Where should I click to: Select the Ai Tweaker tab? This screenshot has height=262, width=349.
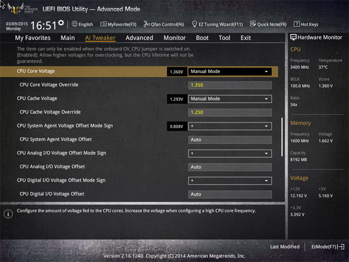[100, 38]
